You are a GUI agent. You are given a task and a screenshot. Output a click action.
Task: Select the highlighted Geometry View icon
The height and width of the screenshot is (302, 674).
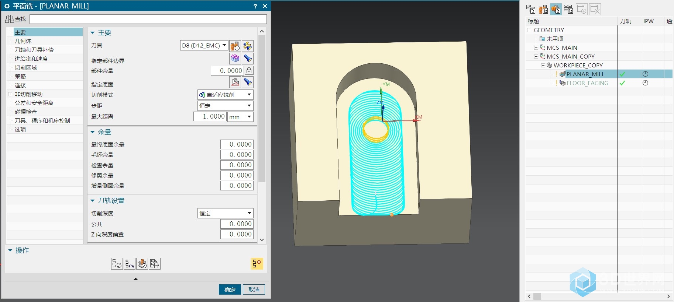[x=556, y=9]
